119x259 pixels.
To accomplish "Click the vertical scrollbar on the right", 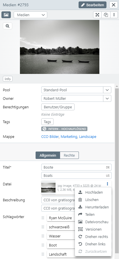I will coord(117,172).
